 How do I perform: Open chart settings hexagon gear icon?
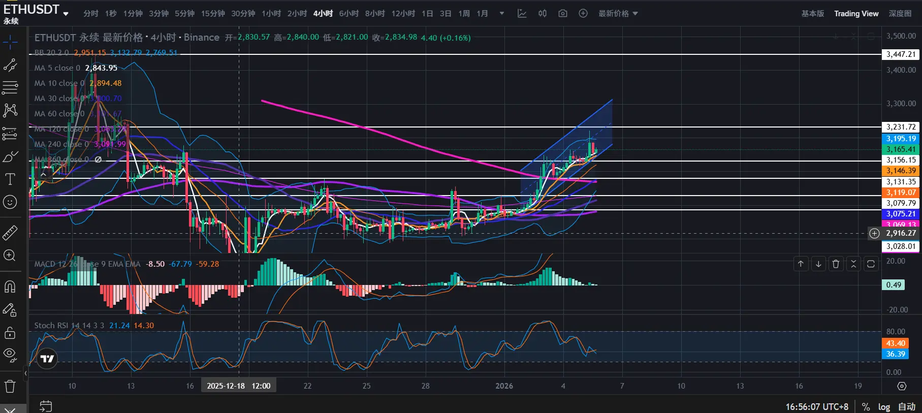tap(902, 386)
